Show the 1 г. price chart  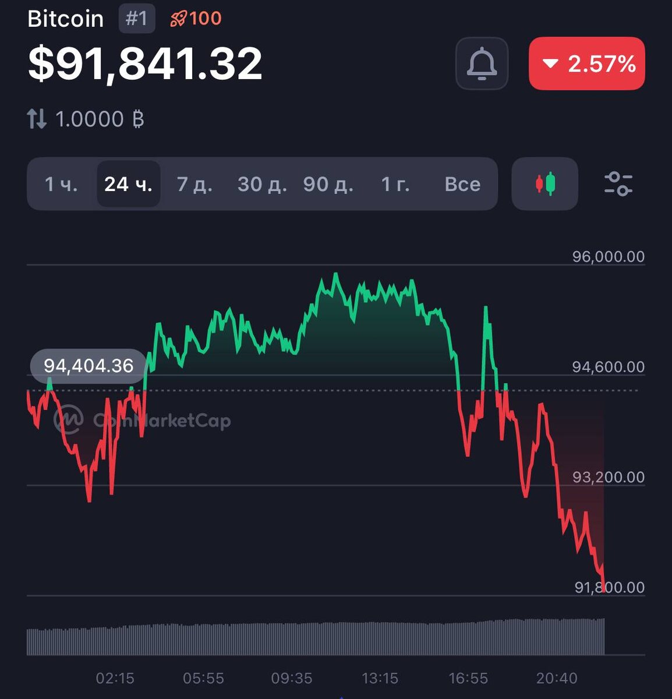(395, 184)
